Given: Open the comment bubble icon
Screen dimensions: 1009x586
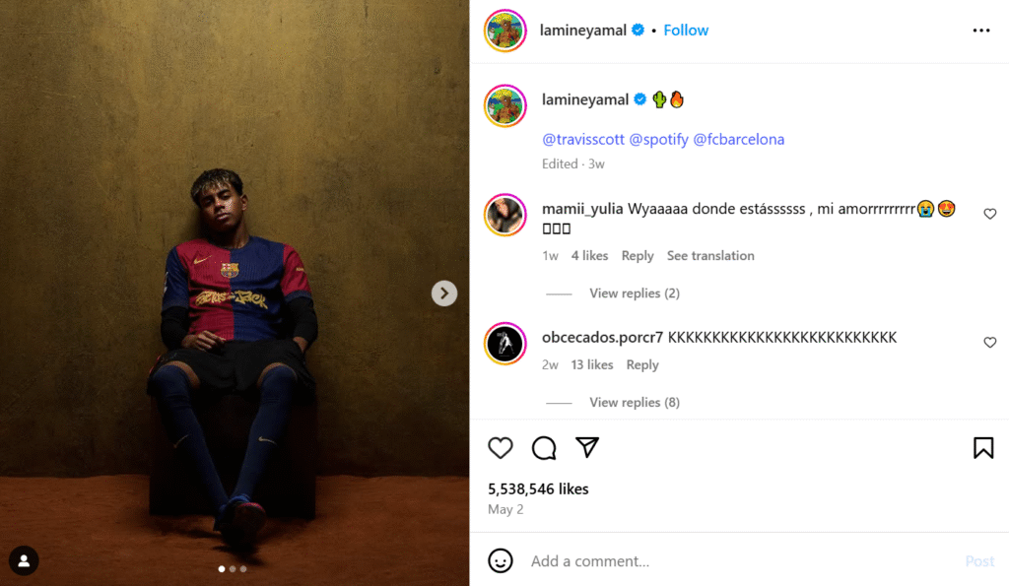Looking at the screenshot, I should point(544,448).
